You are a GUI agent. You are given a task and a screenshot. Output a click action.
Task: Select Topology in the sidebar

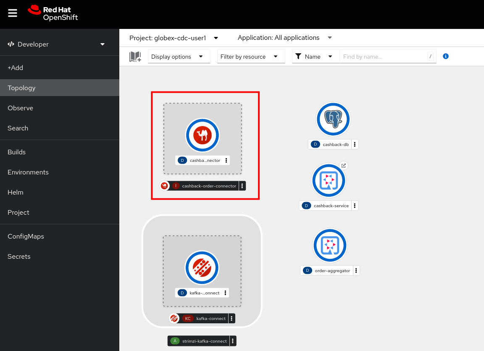pyautogui.click(x=60, y=88)
